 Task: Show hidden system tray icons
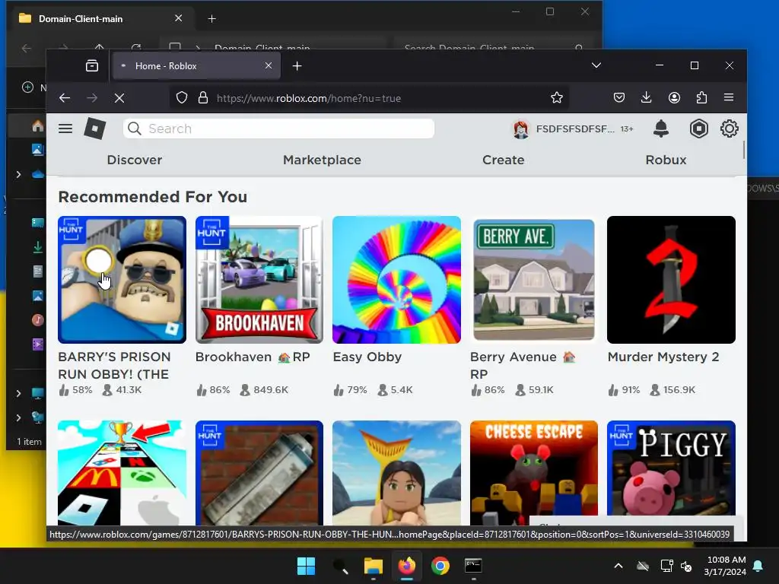click(x=618, y=566)
